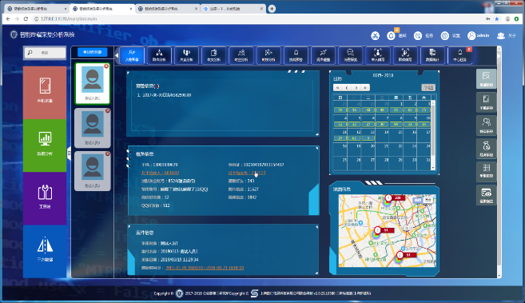Screen dimensions: 525x303
Task: Jump calendar forward with double-right arrow
Action: tap(365, 88)
